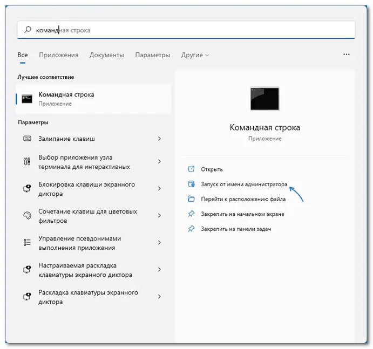373x349 pixels.
Task: Click the shield icon for Запуск от имени администратора
Action: coord(191,184)
